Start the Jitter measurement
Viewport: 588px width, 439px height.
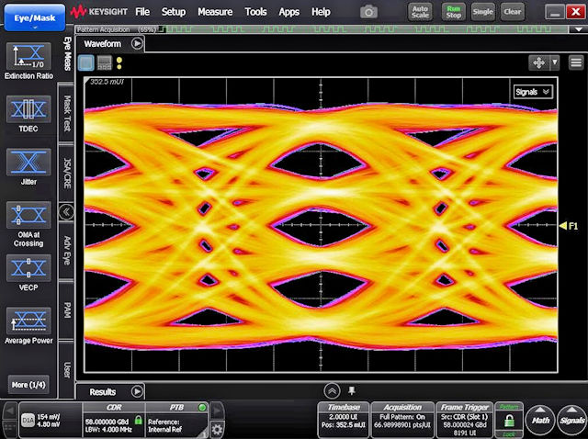click(28, 163)
